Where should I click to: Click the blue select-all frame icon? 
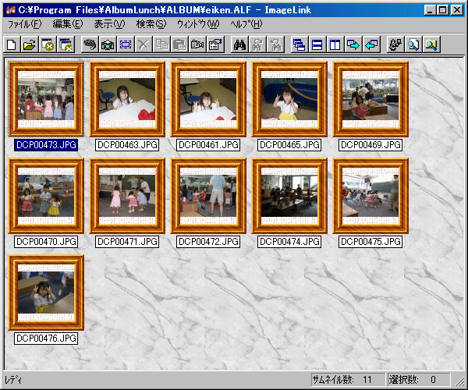[126, 45]
